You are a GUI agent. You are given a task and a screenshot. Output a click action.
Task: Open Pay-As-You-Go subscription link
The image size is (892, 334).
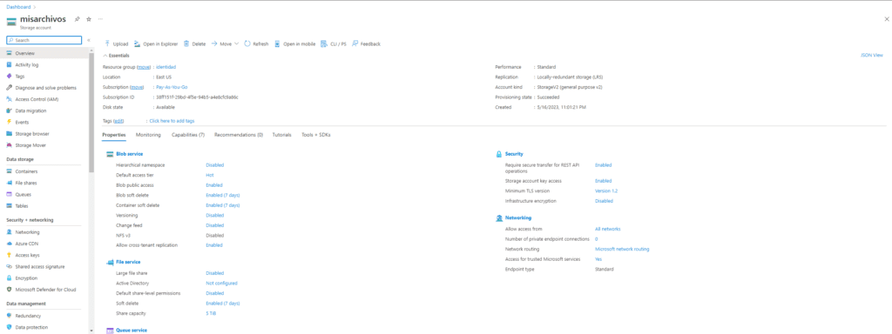tap(172, 87)
